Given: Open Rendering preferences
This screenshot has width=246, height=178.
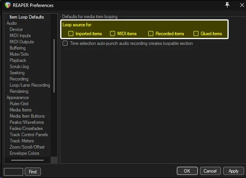Looking at the screenshot, I should point(19,91).
